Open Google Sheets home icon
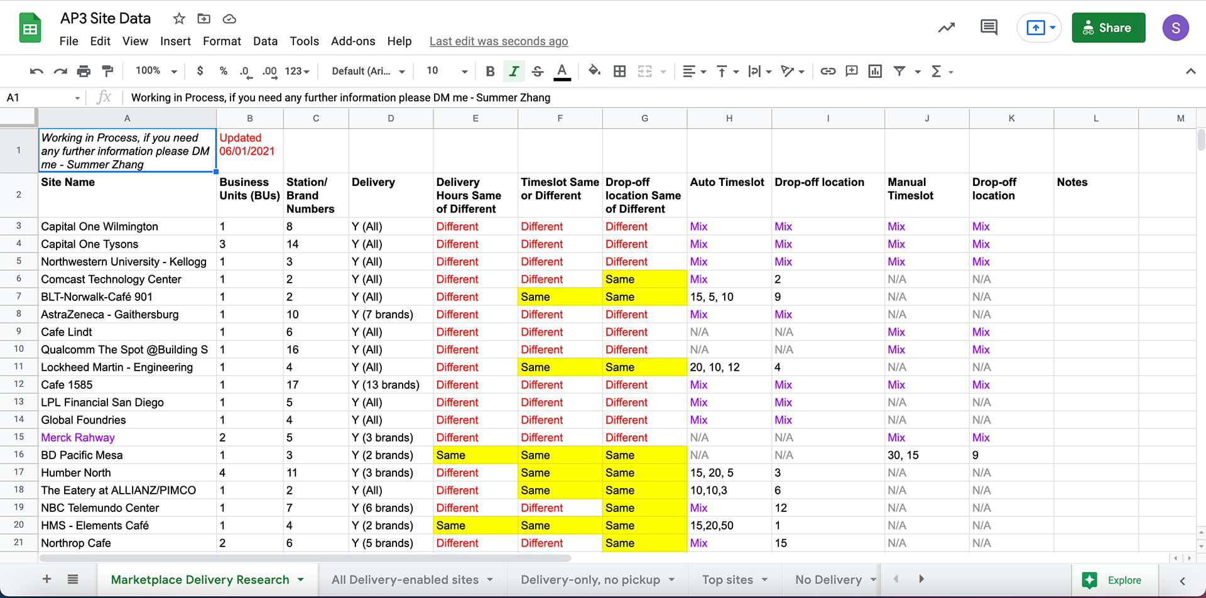1206x598 pixels. coord(30,28)
